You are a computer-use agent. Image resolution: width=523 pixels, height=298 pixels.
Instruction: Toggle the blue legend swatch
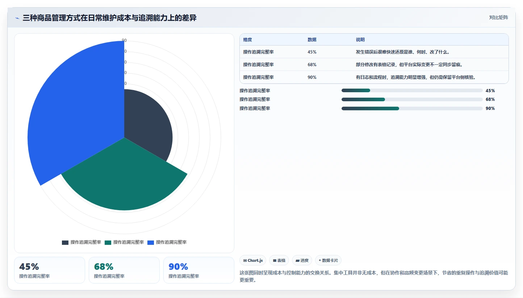tap(151, 242)
